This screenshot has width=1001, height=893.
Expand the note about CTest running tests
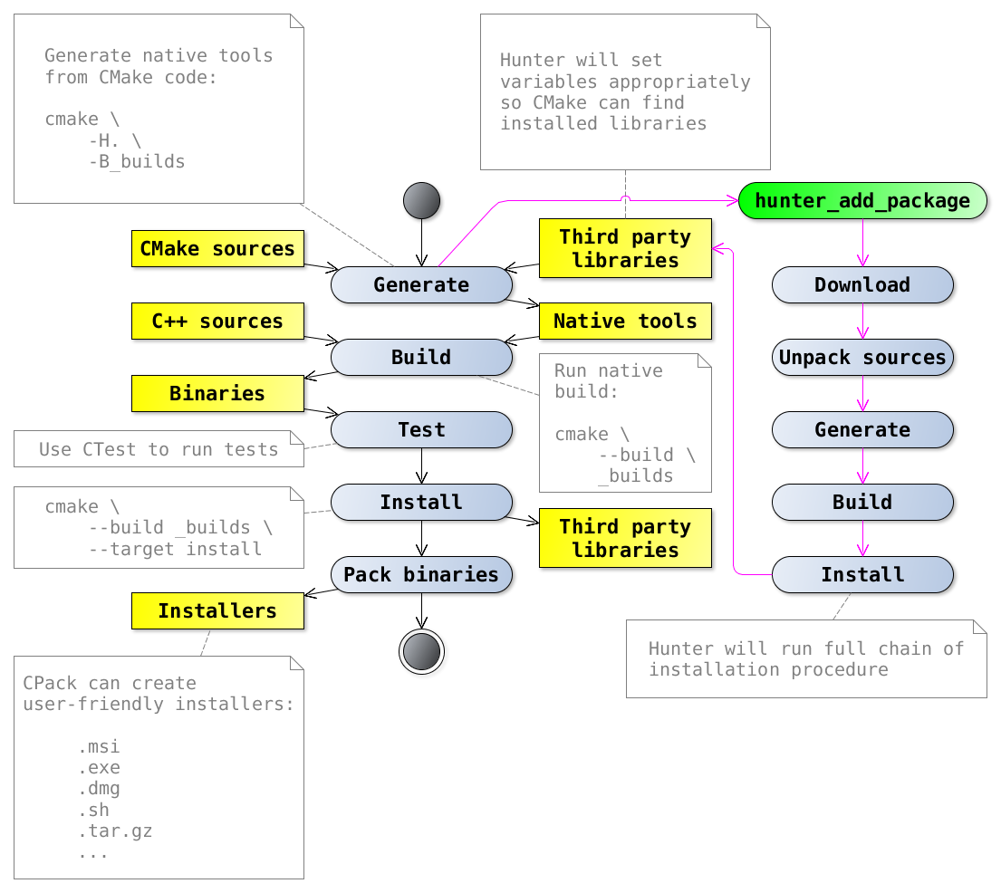159,448
